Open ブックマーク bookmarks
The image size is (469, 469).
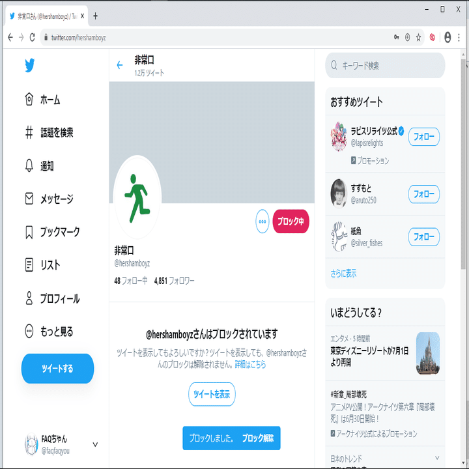click(52, 232)
